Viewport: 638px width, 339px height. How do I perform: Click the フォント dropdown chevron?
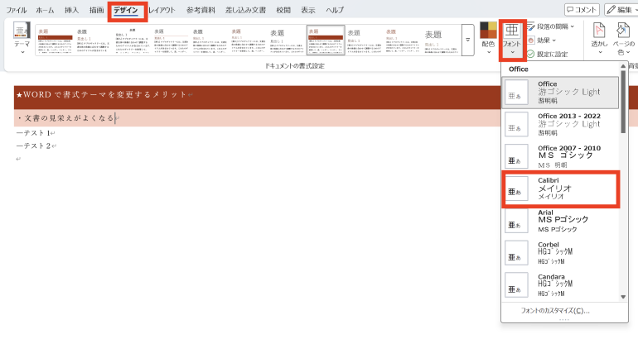(x=512, y=52)
